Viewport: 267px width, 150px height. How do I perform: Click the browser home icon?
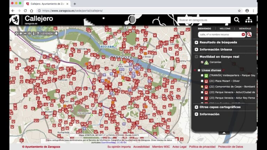(32, 11)
